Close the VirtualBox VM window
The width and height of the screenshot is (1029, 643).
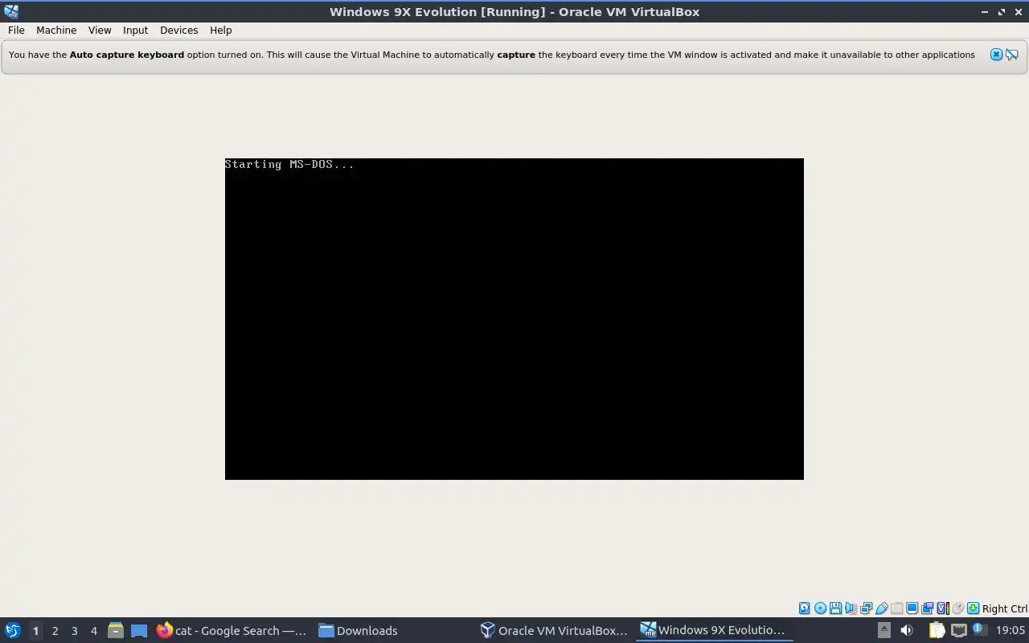(1018, 12)
